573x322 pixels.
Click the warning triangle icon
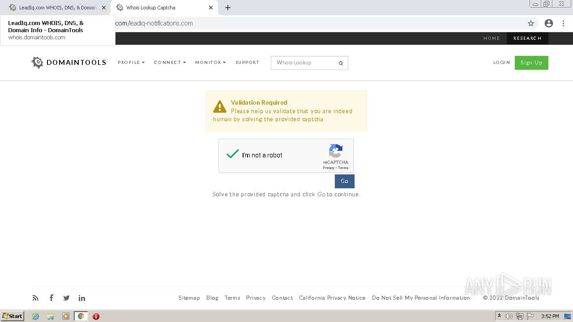(x=220, y=106)
